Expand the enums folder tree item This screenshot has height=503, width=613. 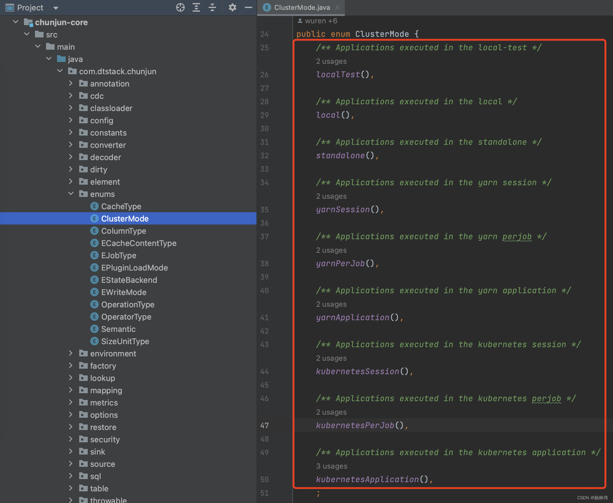coord(72,194)
